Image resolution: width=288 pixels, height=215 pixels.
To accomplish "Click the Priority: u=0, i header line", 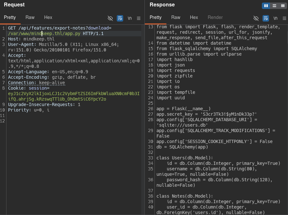I will click(x=29, y=110).
